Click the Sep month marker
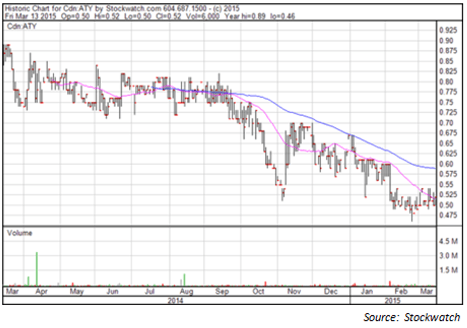467x328 pixels. point(222,291)
